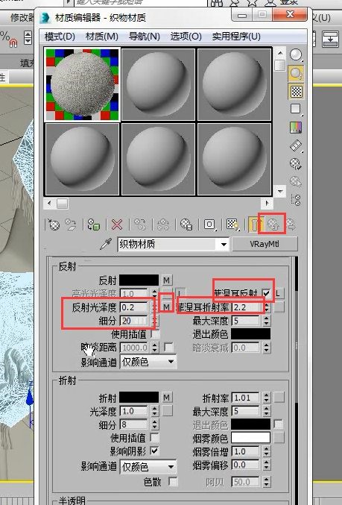This screenshot has height=505, width=342.
Task: Toggle checkered Background icon in side toolbar
Action: [x=296, y=92]
